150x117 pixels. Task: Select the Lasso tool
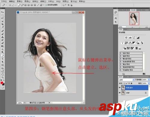pyautogui.click(x=2, y=18)
